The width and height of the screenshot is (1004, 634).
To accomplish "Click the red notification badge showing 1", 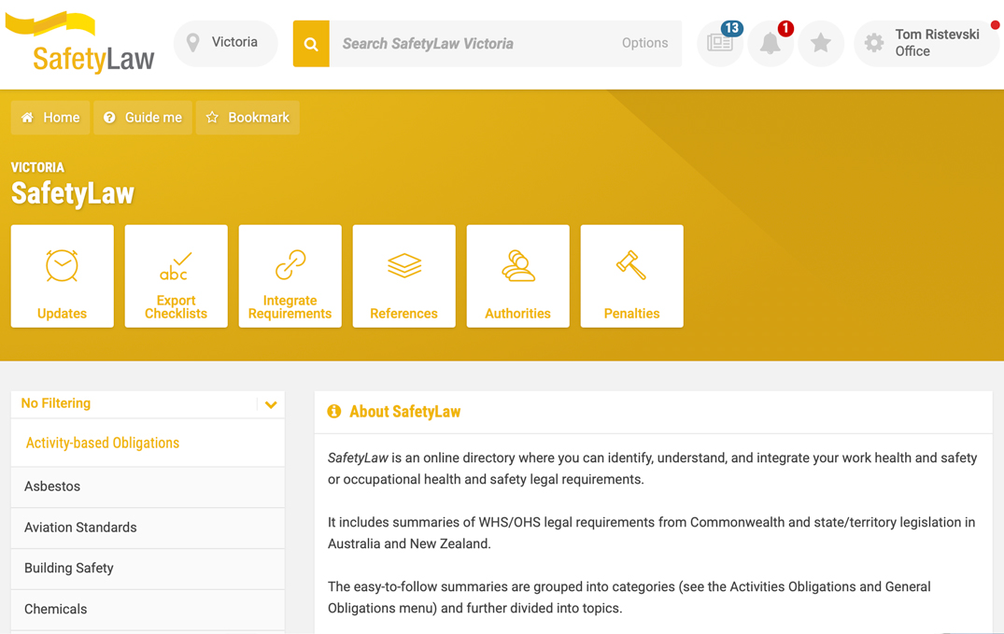I will pos(785,28).
